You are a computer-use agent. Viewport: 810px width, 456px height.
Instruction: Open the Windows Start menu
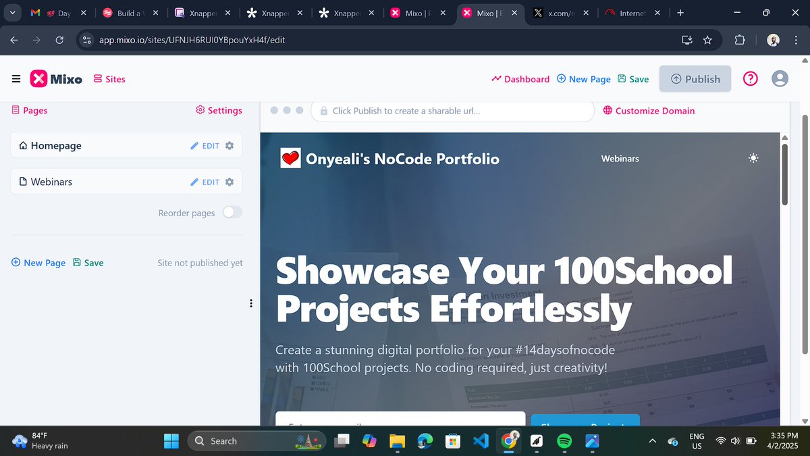click(x=171, y=440)
